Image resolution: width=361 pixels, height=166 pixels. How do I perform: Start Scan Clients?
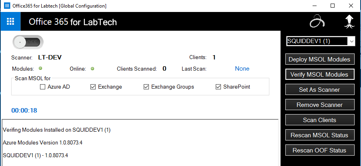[x=319, y=120]
